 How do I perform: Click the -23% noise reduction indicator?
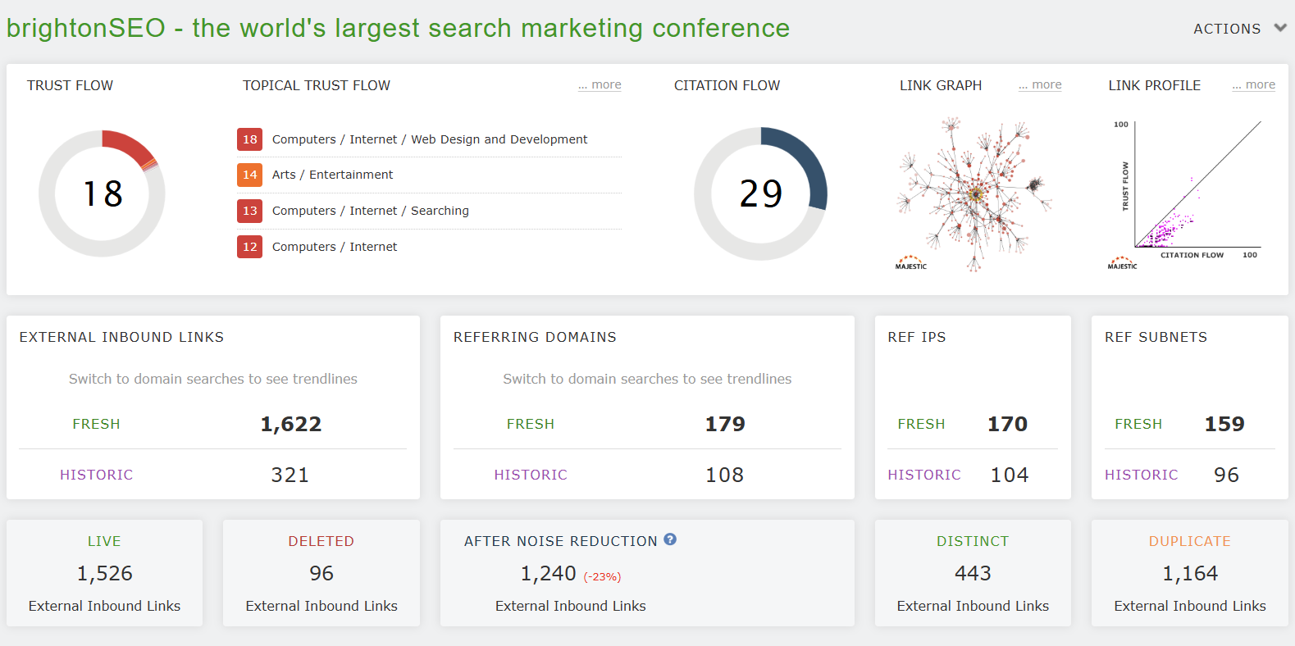pyautogui.click(x=602, y=576)
